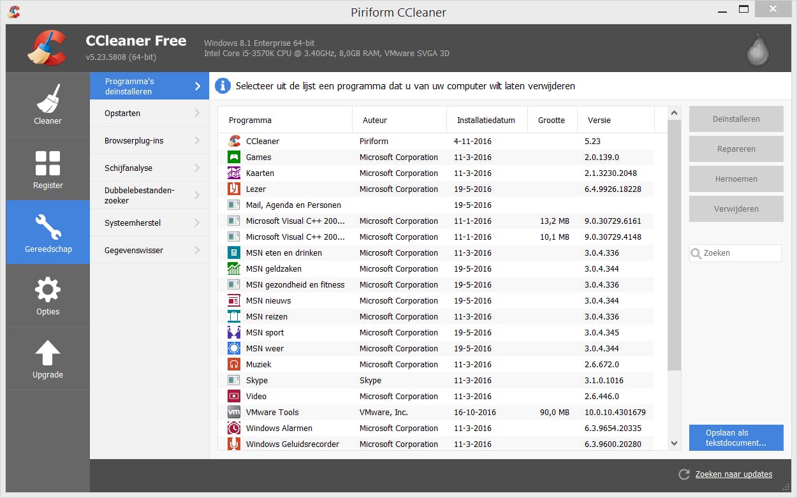This screenshot has width=797, height=498.
Task: Expand the Systeemherstel chevron
Action: (x=197, y=223)
